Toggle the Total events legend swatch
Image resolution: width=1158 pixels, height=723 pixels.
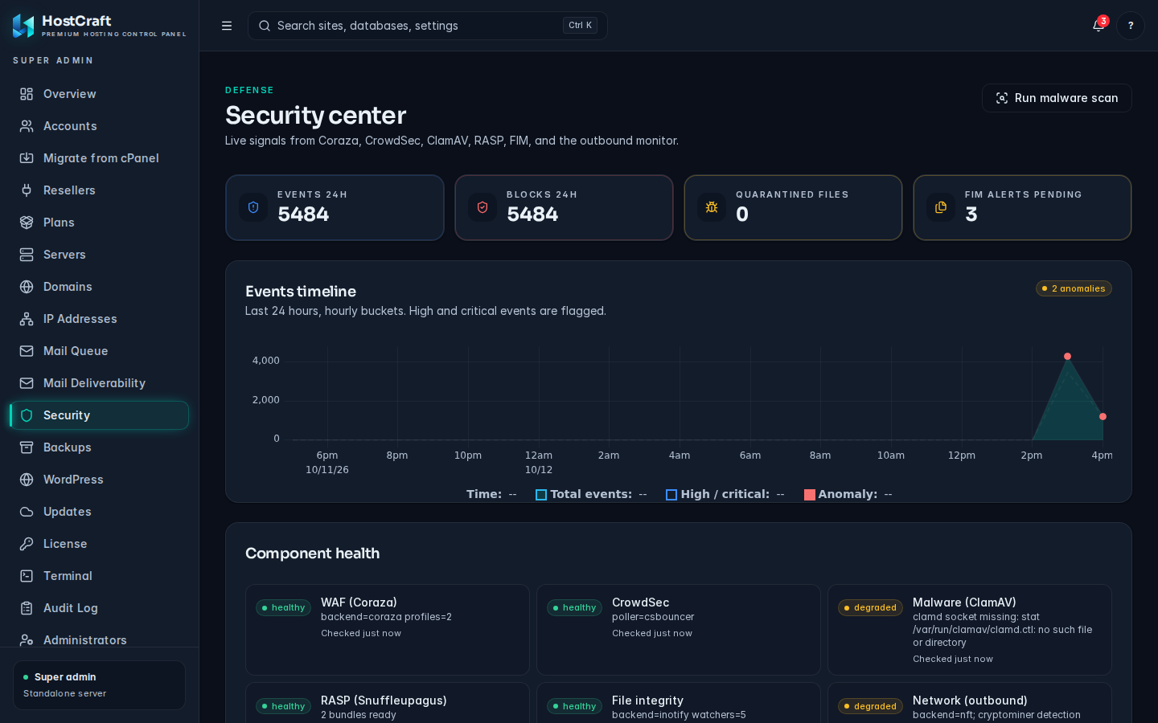(x=541, y=495)
